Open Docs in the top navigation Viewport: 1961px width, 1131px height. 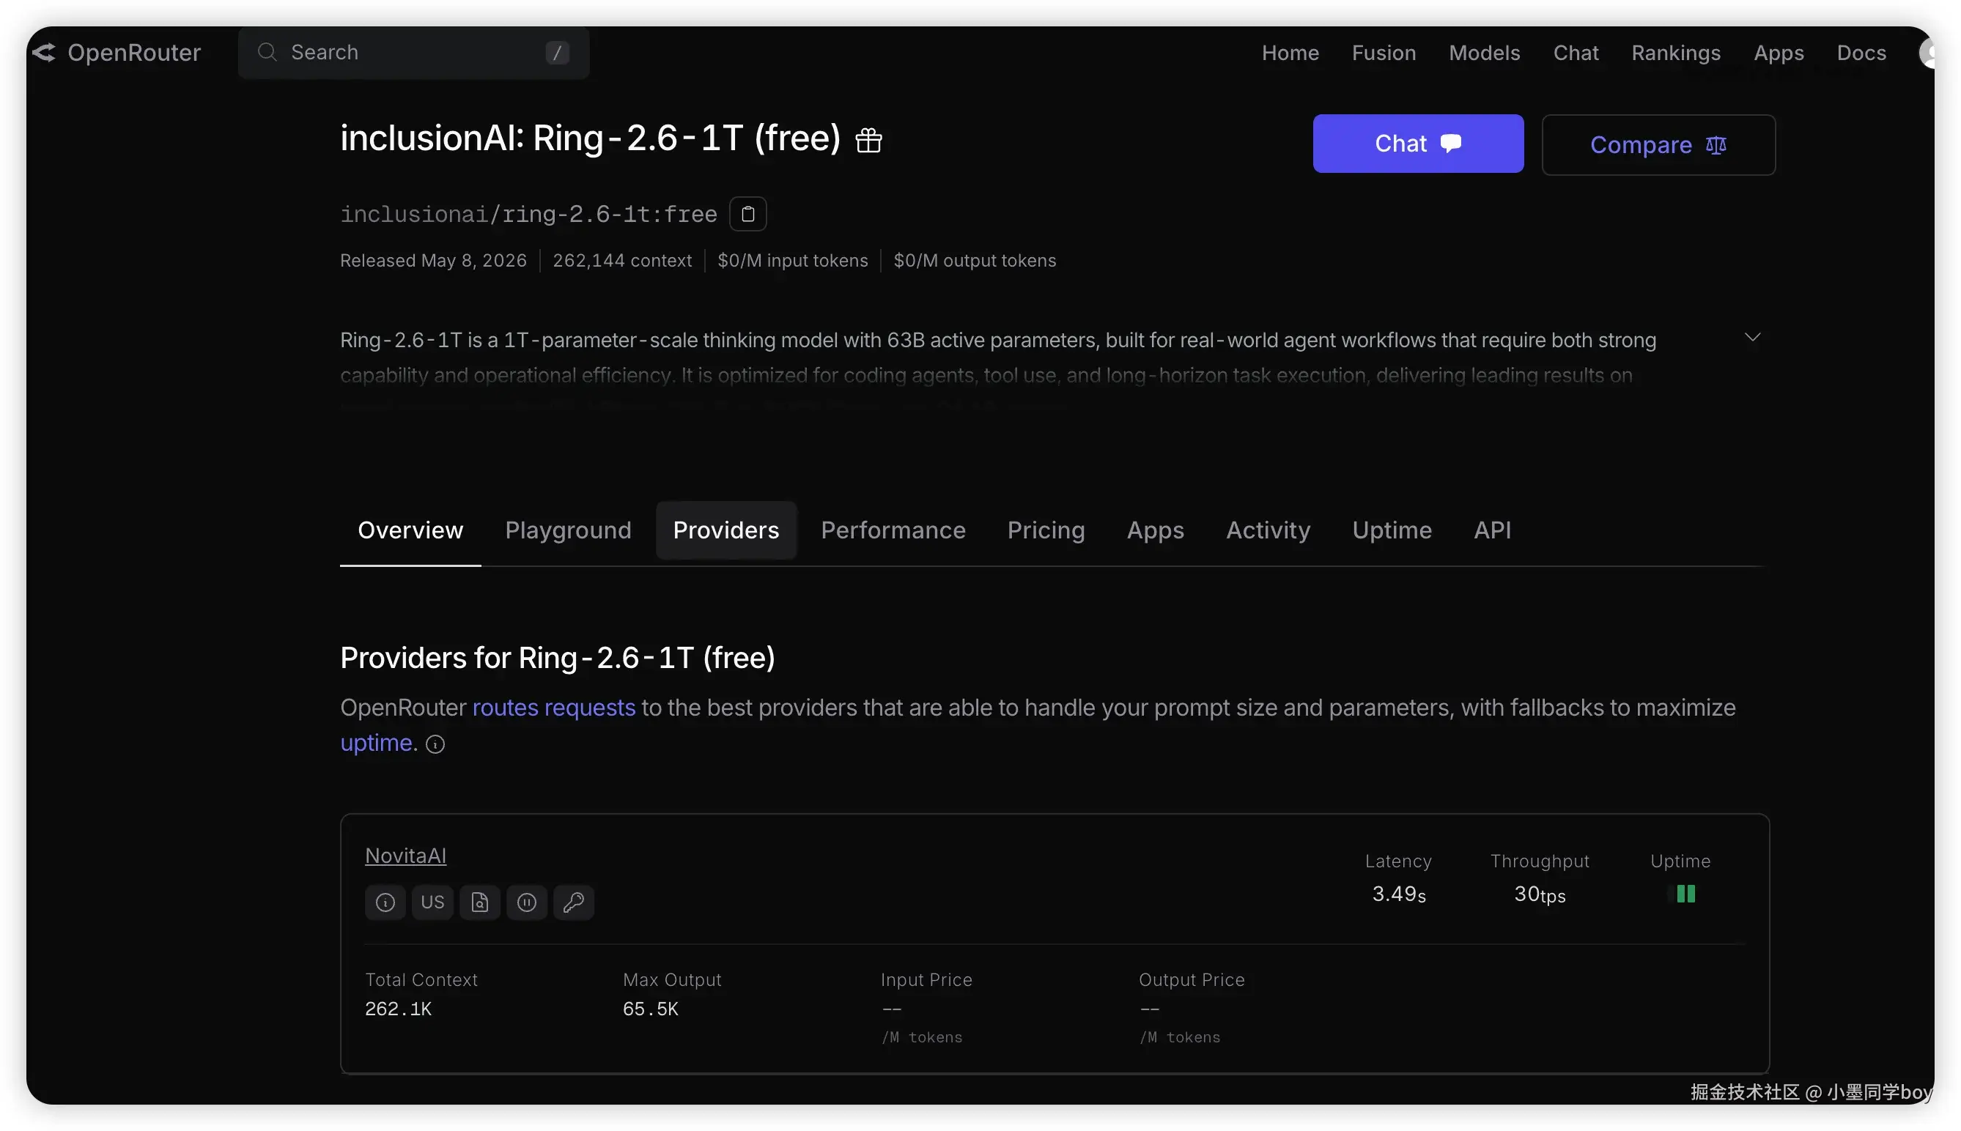(x=1861, y=53)
